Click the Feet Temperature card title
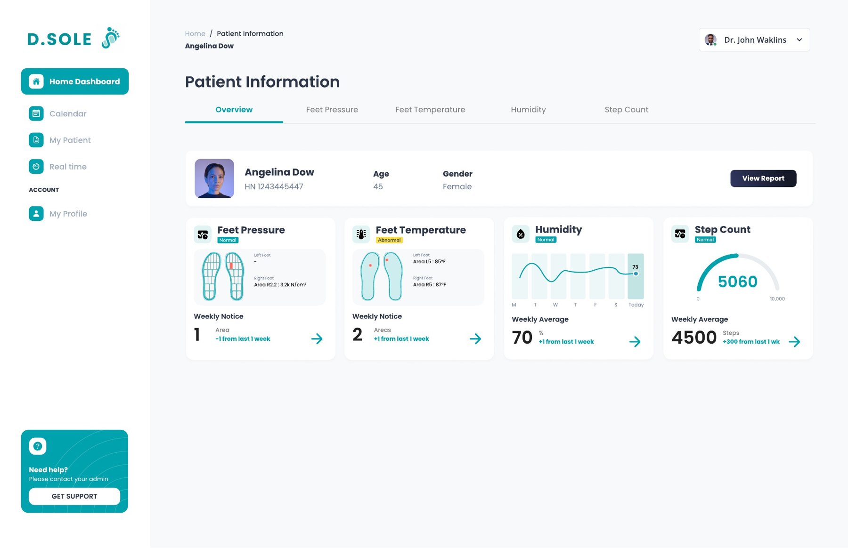The image size is (848, 548). coord(421,230)
